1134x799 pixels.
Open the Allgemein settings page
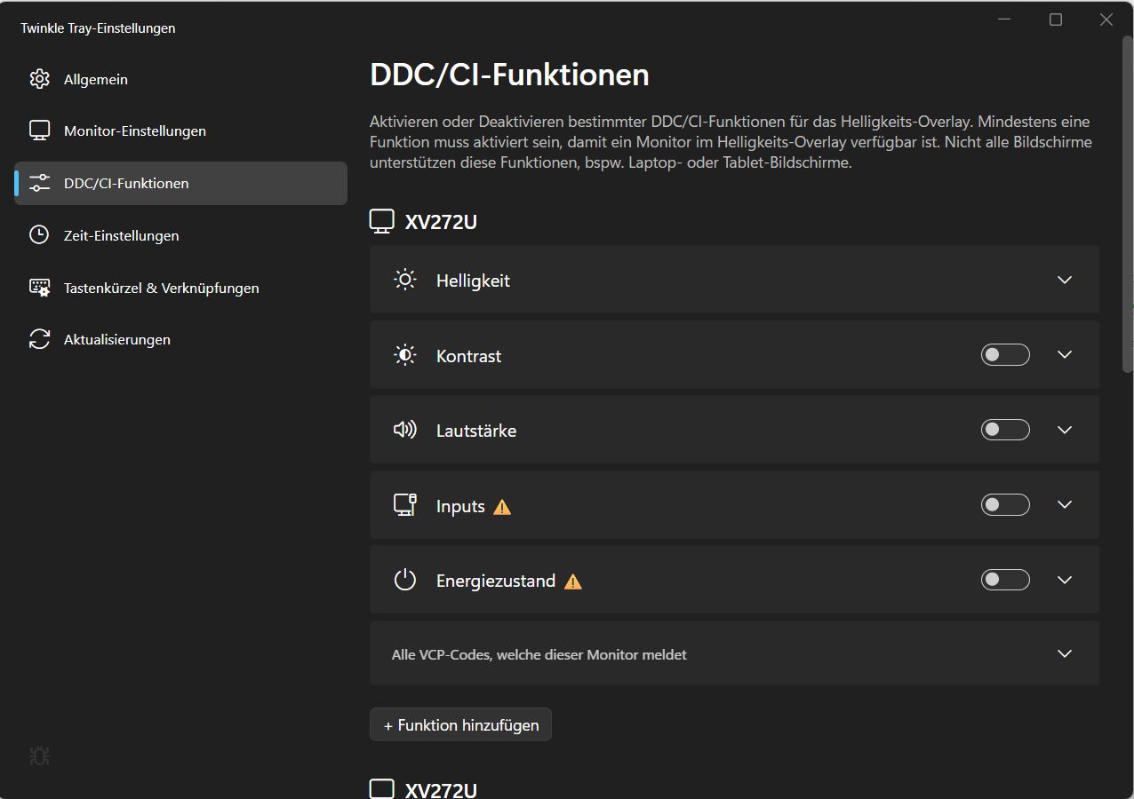coord(96,80)
